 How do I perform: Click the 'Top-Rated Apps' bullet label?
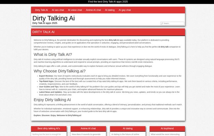tap(46, 81)
